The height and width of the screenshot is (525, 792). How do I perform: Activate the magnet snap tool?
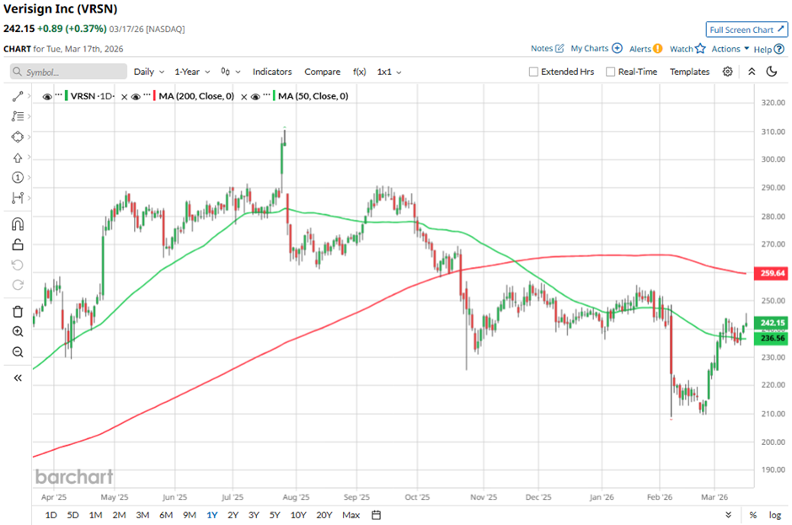tap(18, 224)
